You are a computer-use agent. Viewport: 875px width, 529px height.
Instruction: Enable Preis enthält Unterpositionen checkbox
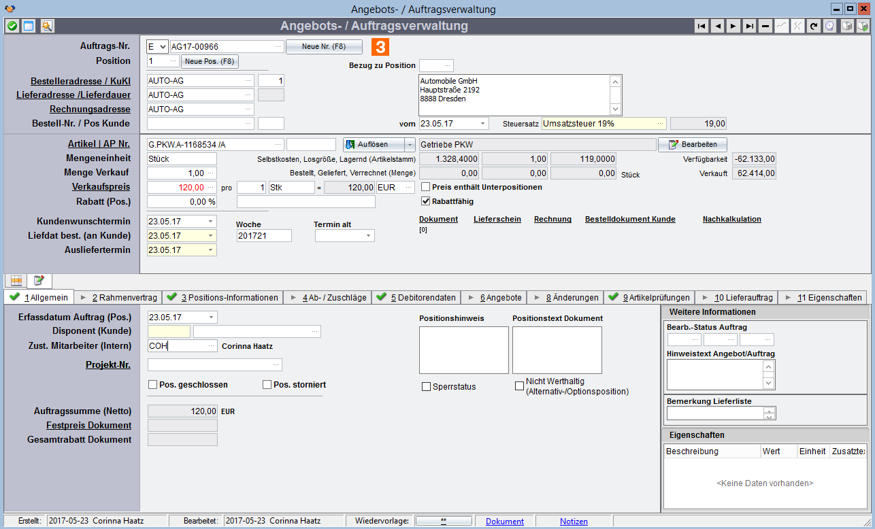point(426,187)
